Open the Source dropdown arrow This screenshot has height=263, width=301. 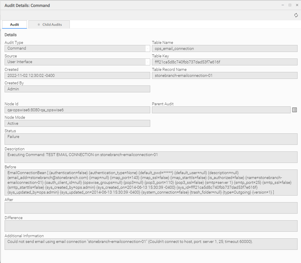(148, 62)
